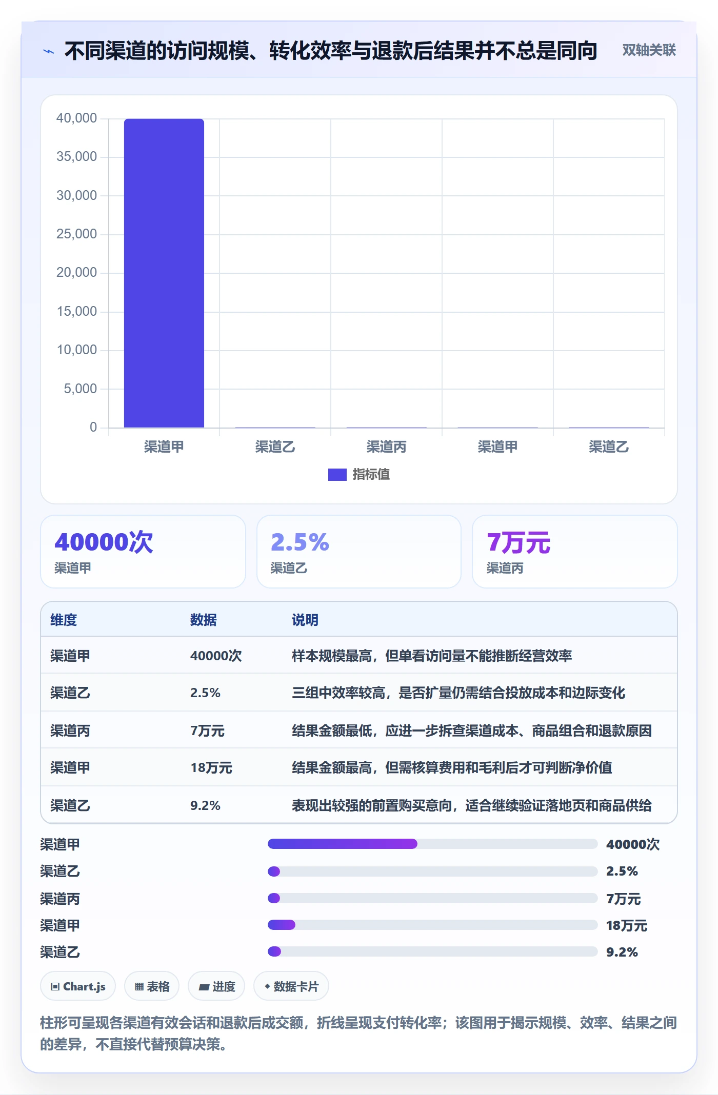Screen dimensions: 718x1095
Task: Select the 数据卡片 chip
Action: [291, 986]
